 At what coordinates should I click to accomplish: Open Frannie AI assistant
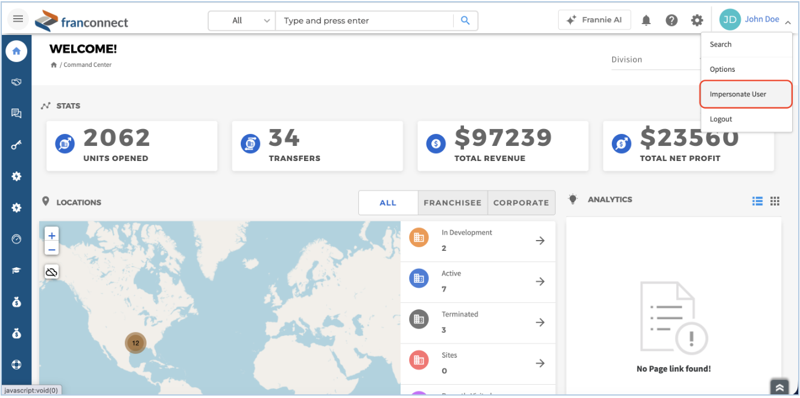pyautogui.click(x=594, y=20)
